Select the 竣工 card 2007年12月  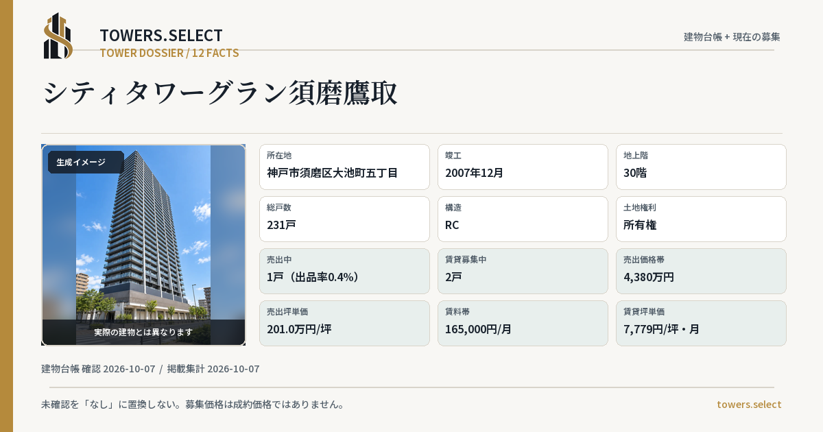click(523, 167)
